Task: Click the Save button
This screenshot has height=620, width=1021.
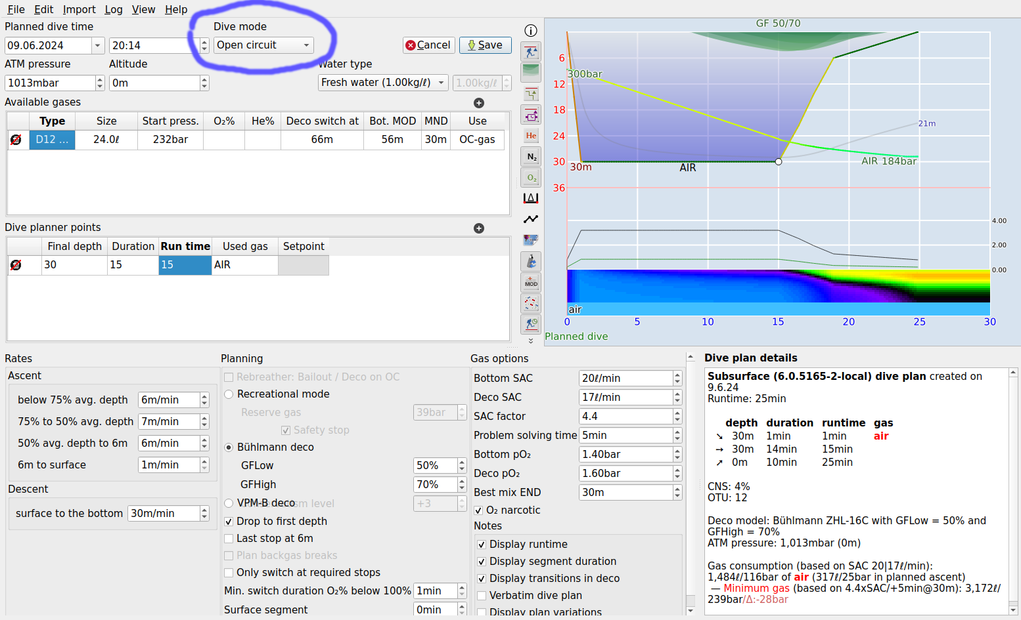Action: tap(485, 45)
